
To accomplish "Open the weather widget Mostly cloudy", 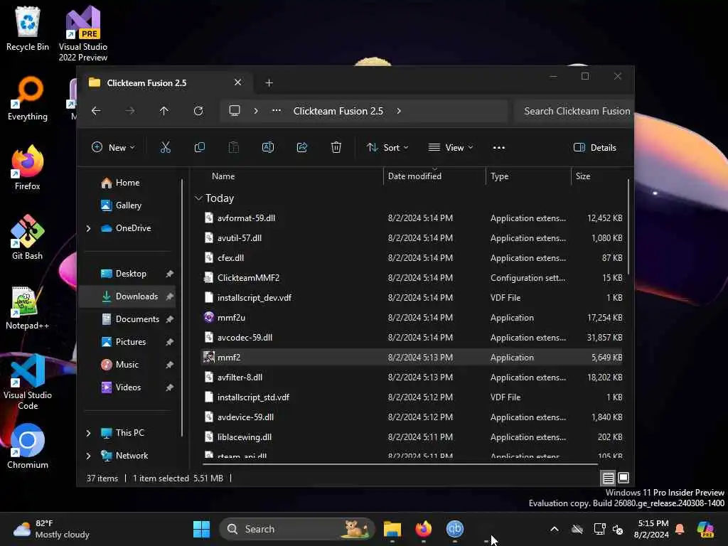I will pos(51,529).
